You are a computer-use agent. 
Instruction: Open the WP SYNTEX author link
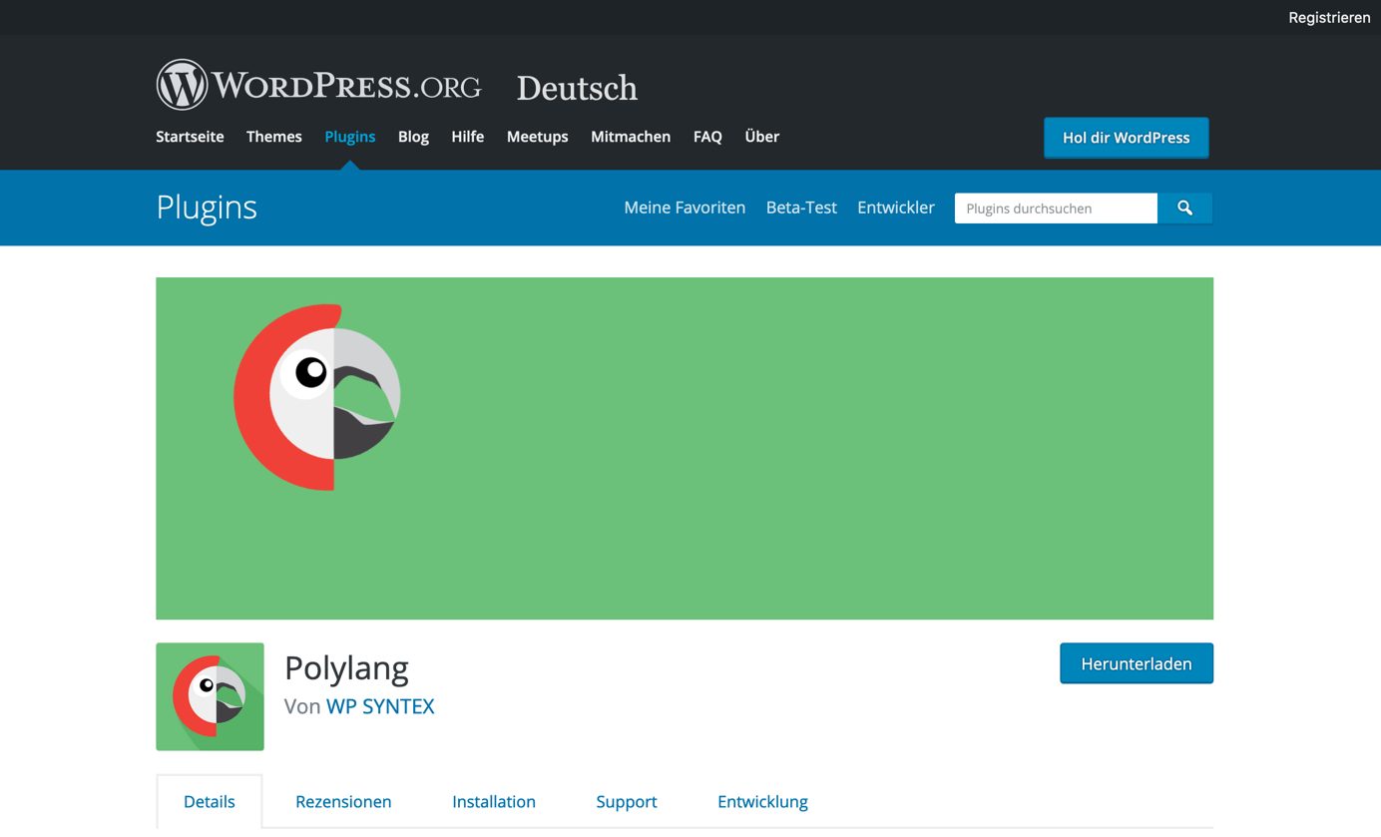380,706
